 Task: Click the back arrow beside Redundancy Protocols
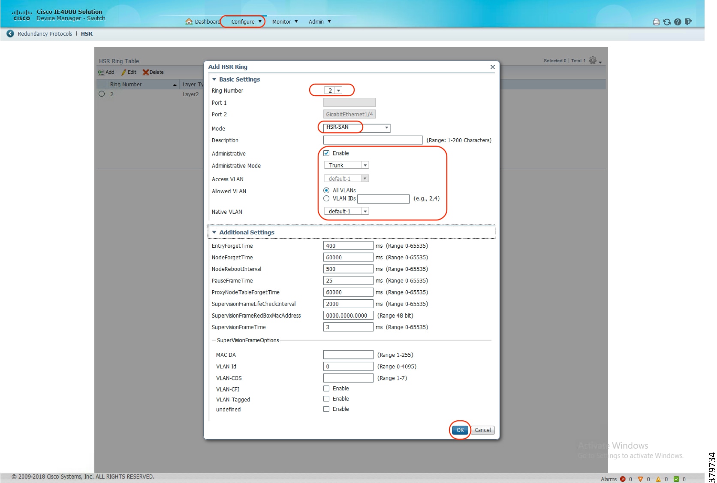10,33
